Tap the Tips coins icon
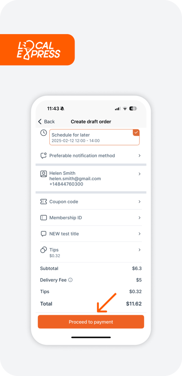 44,250
